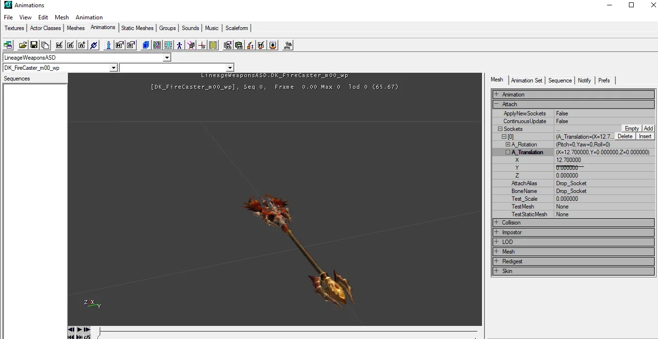Screen dimensions: 658x339
Task: Click the Add socket button
Action: (x=648, y=129)
